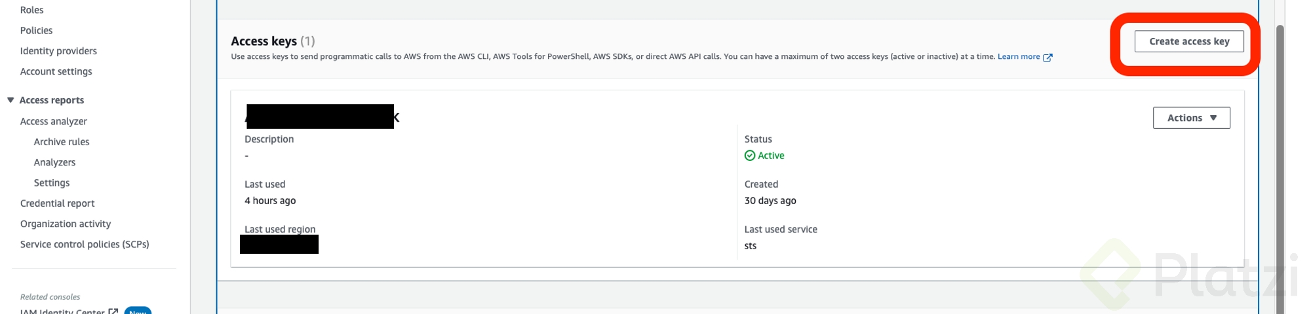Image resolution: width=1311 pixels, height=314 pixels.
Task: Open Credential report
Action: pyautogui.click(x=58, y=203)
